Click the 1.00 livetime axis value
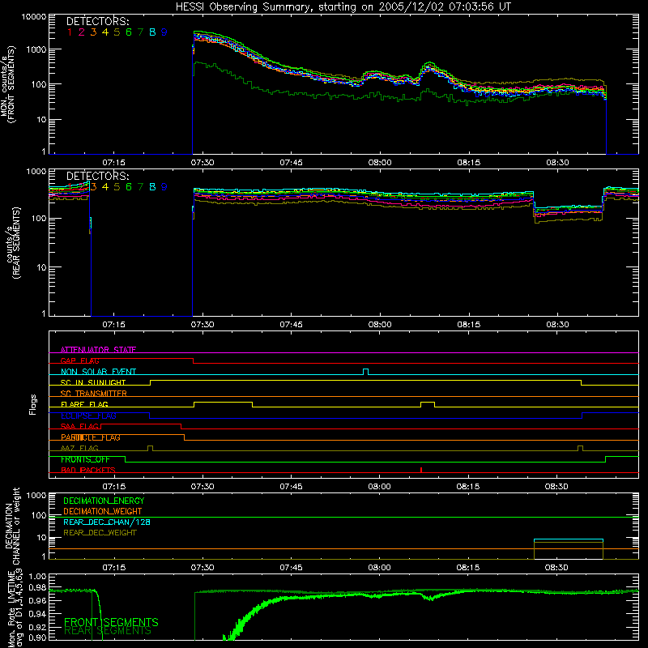 click(x=37, y=576)
